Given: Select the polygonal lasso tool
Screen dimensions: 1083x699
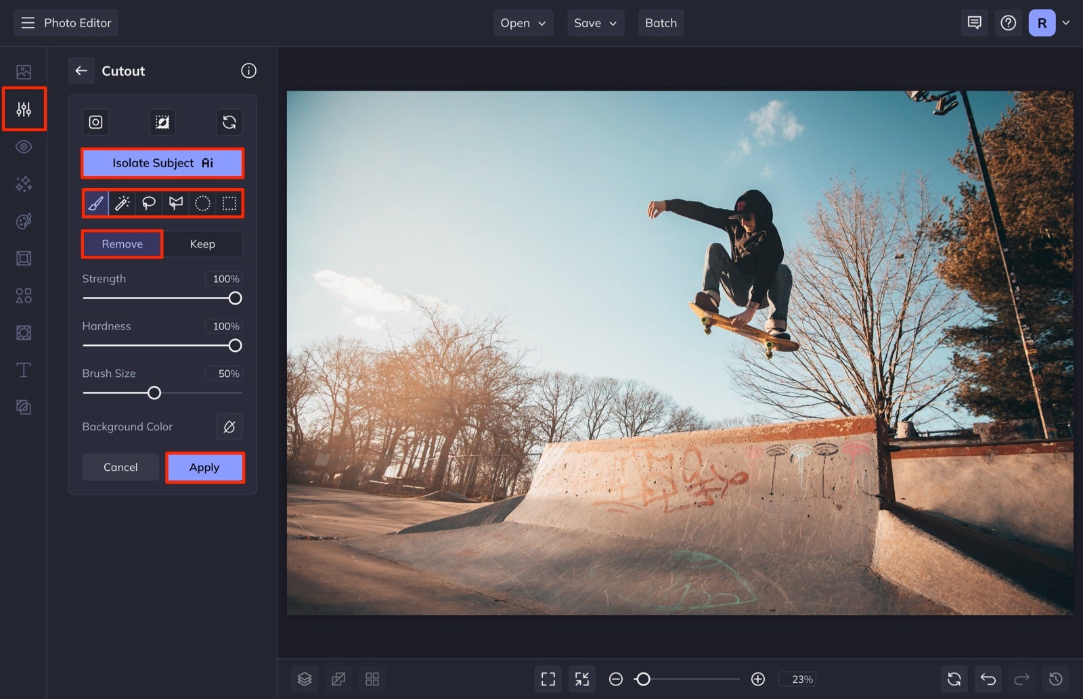Looking at the screenshot, I should [x=176, y=203].
